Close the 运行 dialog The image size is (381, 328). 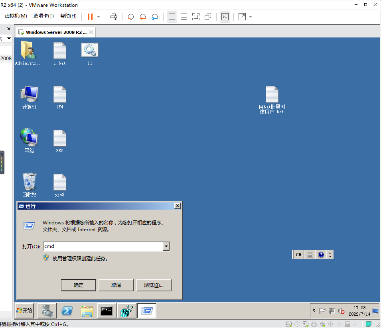point(178,206)
